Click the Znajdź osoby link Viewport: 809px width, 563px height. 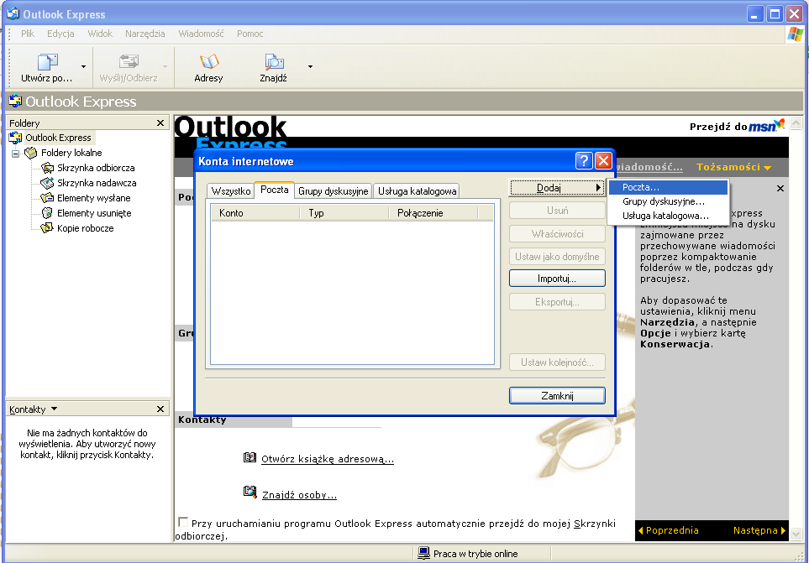[299, 495]
